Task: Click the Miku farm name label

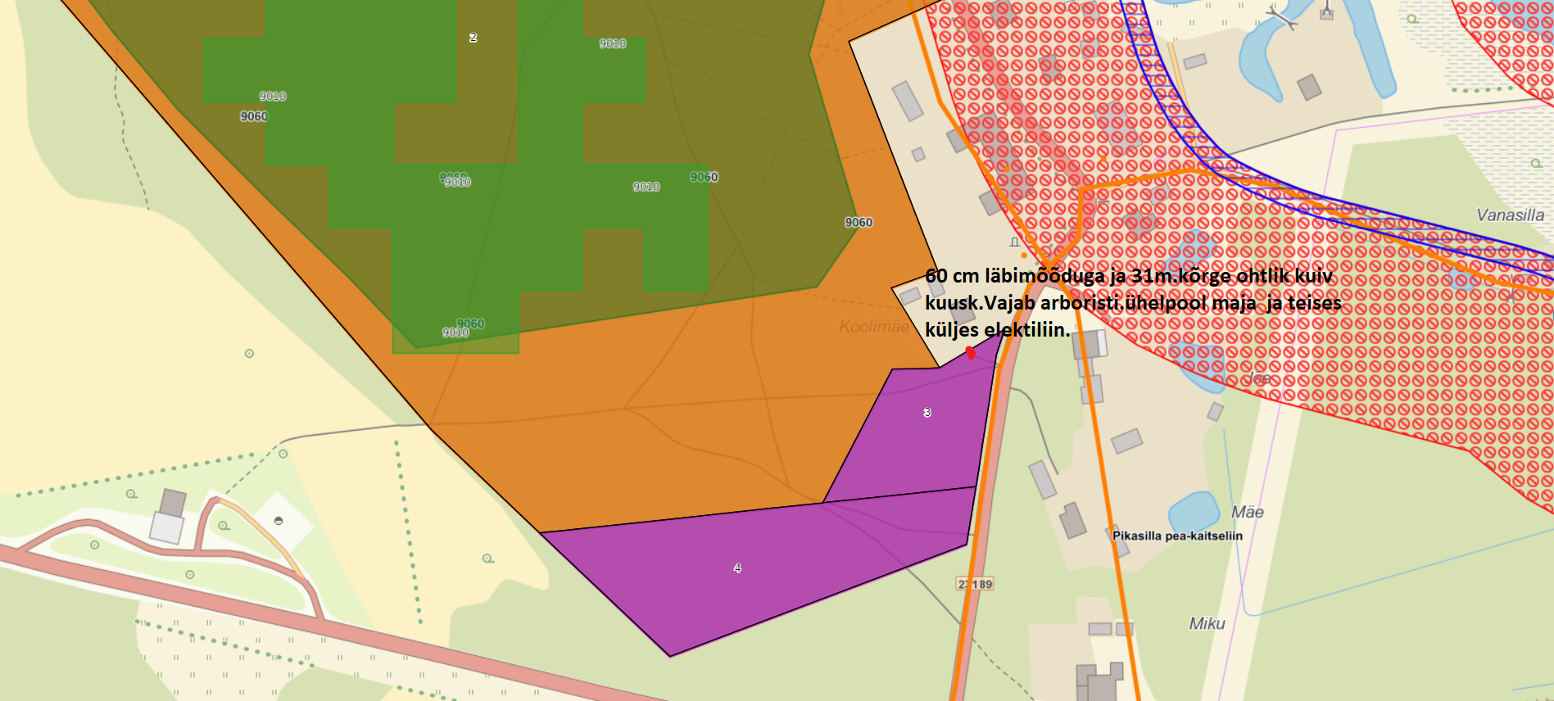Action: (x=1207, y=624)
